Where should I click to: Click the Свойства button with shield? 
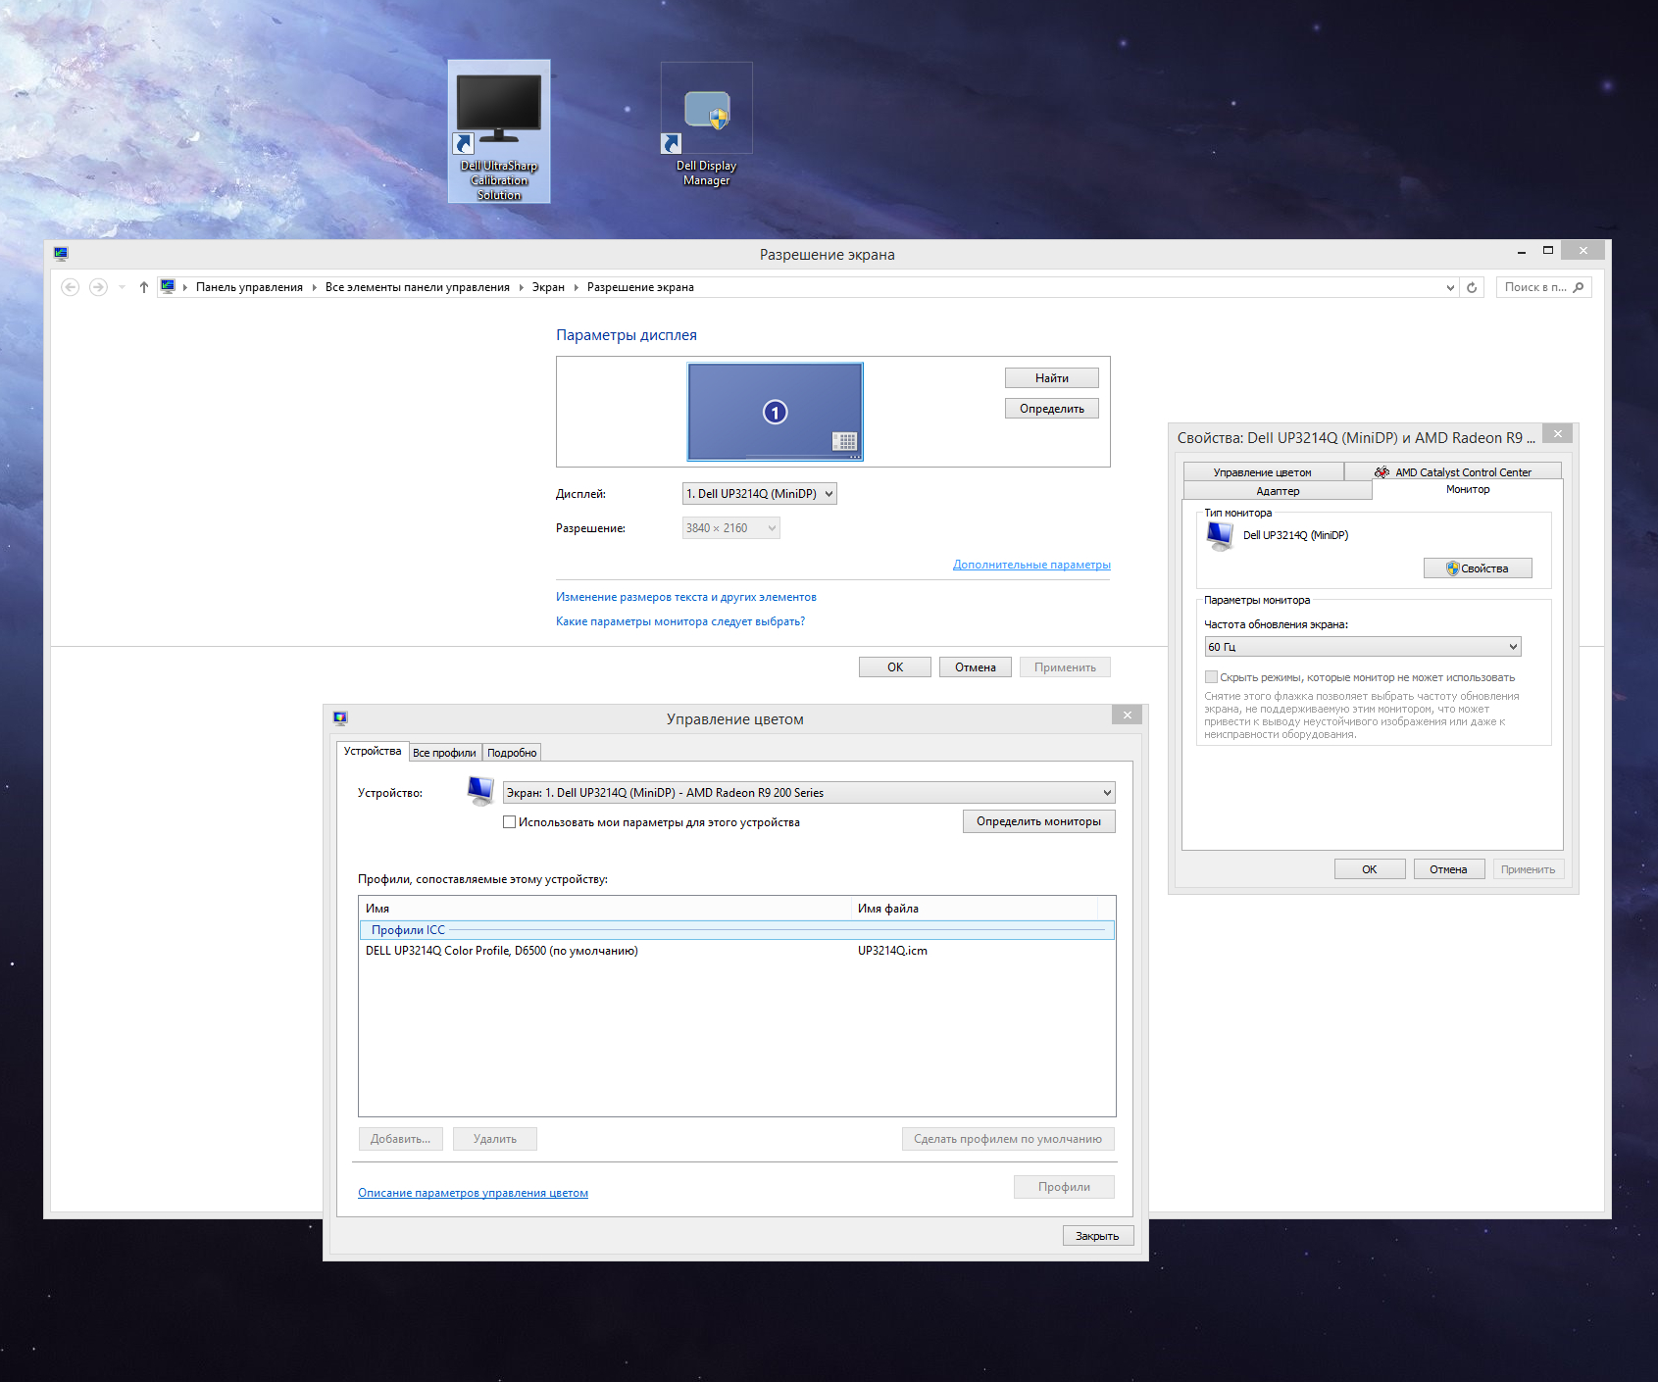pos(1478,568)
